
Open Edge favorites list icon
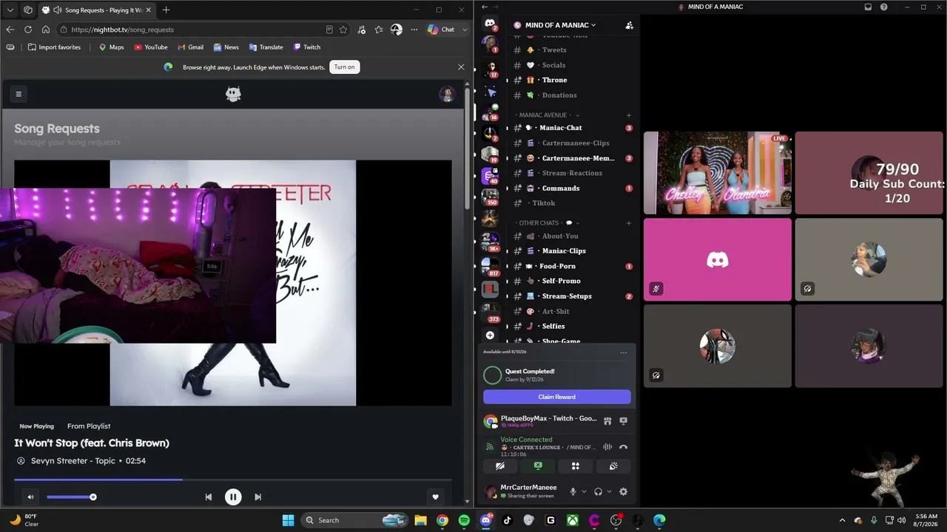[379, 30]
